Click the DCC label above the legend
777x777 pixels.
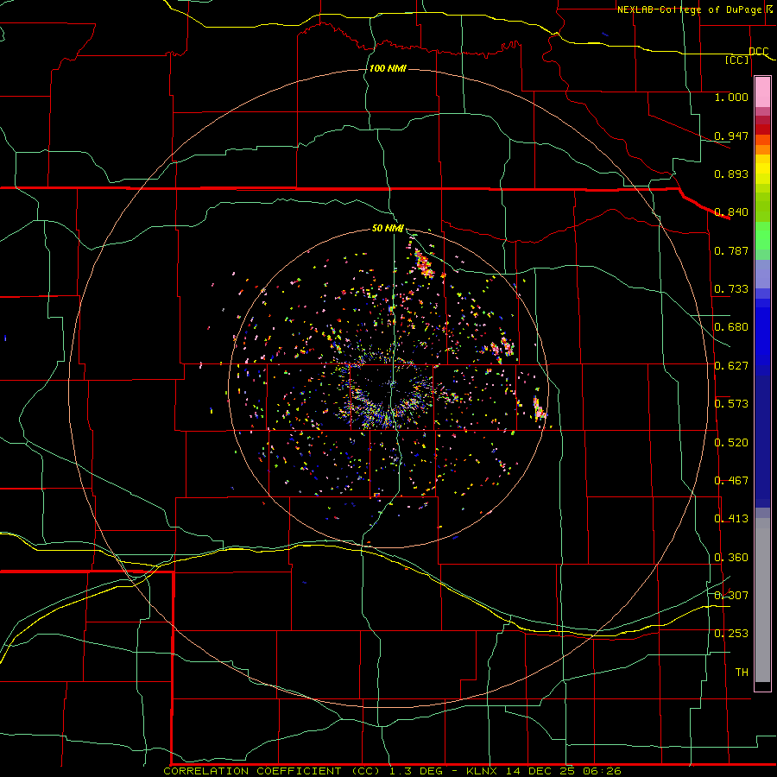tap(758, 51)
